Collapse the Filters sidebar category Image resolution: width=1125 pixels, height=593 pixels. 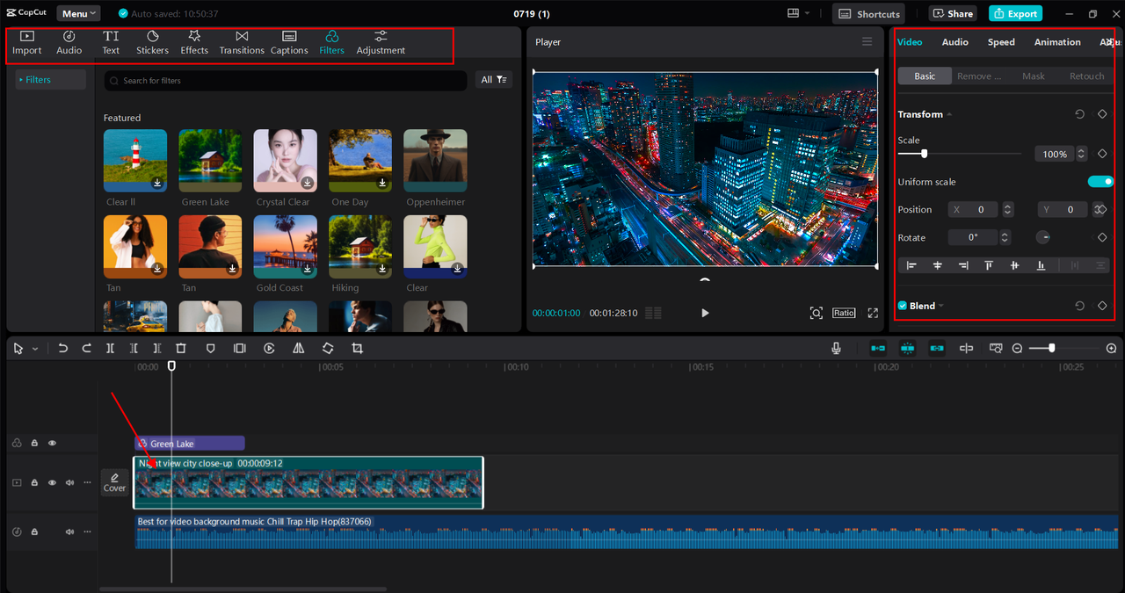pos(51,79)
